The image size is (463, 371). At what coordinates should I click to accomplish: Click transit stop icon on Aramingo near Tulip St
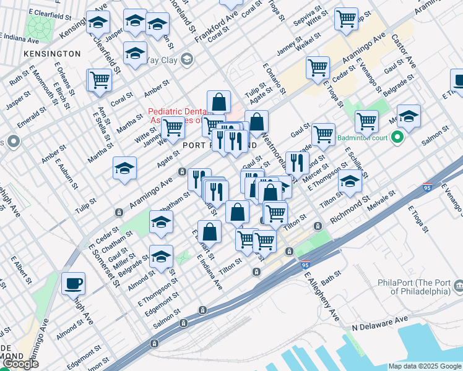[x=119, y=212]
